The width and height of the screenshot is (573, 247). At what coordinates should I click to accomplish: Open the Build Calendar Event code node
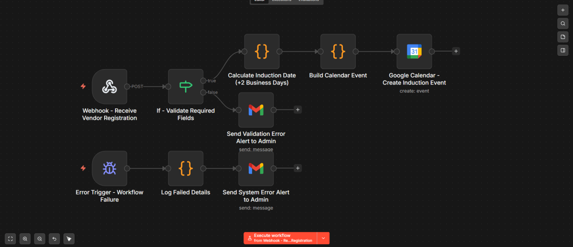(x=338, y=51)
